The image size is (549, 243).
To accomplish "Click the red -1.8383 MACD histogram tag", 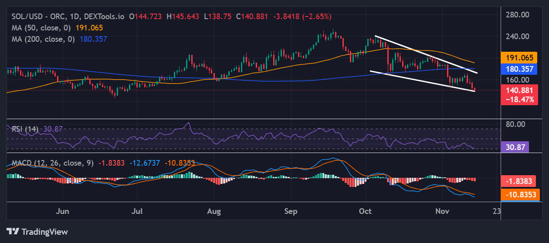I will (520, 181).
